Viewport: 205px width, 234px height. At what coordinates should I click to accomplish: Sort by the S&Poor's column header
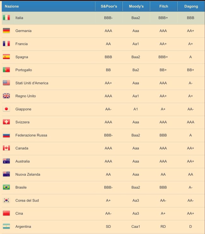[109, 6]
